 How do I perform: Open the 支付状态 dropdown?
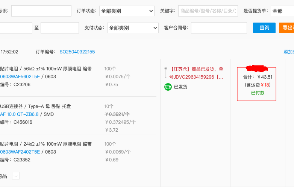pyautogui.click(x=132, y=28)
